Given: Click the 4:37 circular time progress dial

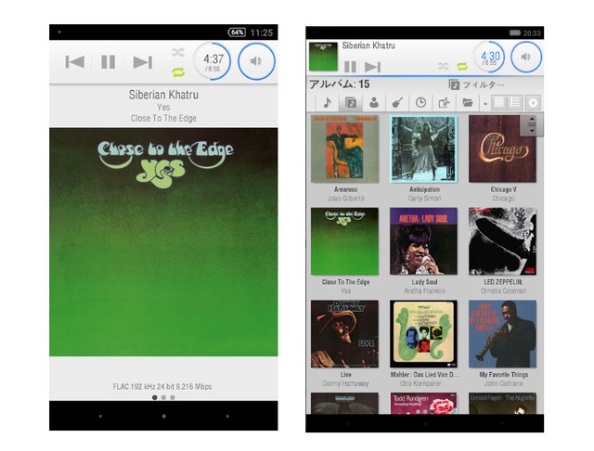Looking at the screenshot, I should click(x=213, y=61).
